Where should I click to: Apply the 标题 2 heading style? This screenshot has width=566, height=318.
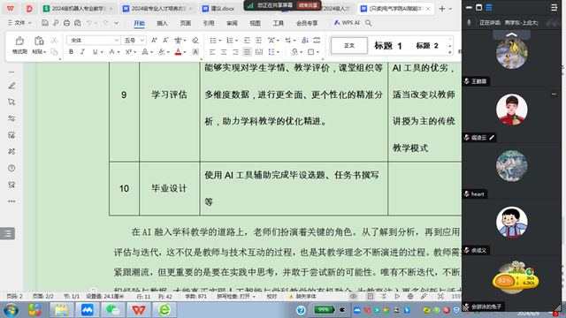(427, 45)
